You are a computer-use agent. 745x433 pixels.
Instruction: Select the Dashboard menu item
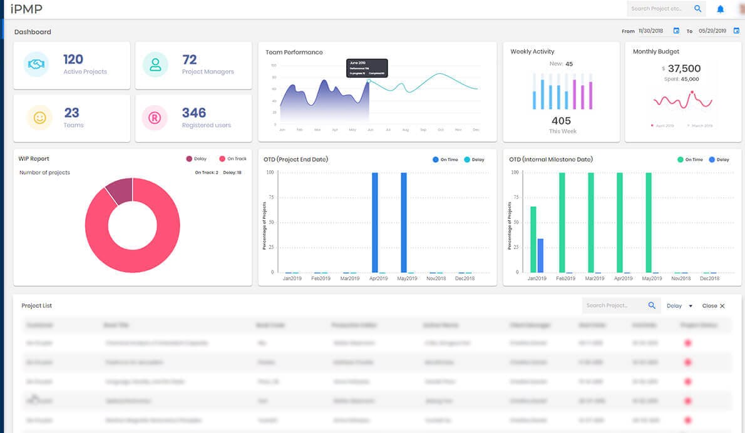click(x=33, y=31)
